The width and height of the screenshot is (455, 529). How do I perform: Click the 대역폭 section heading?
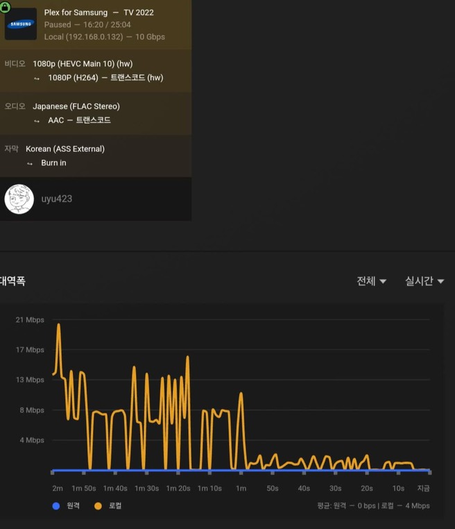[x=12, y=280]
